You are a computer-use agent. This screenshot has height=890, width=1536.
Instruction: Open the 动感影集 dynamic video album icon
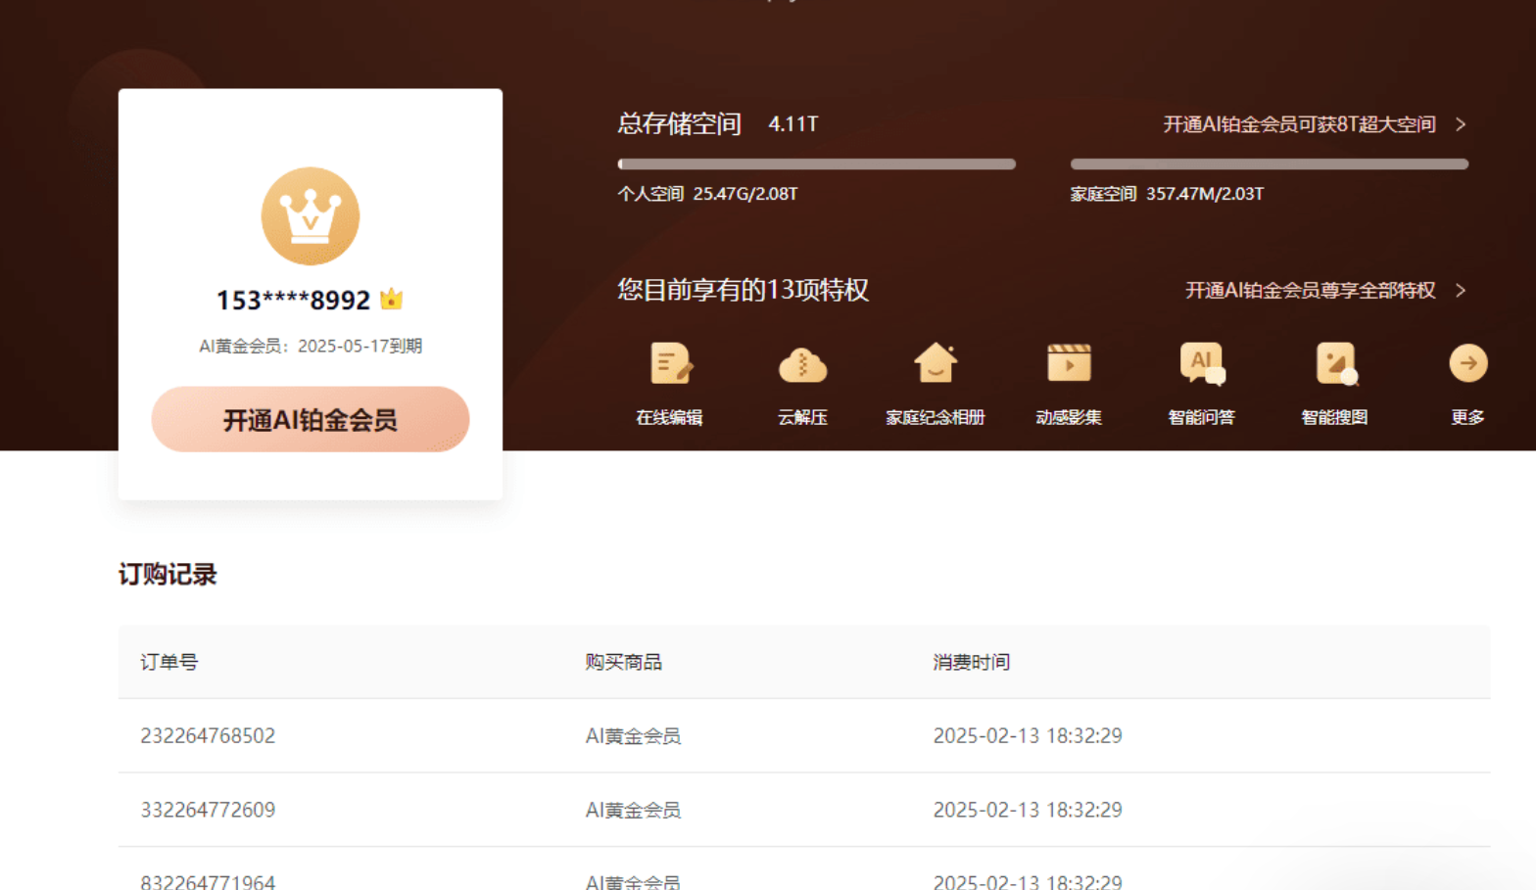(x=1069, y=363)
